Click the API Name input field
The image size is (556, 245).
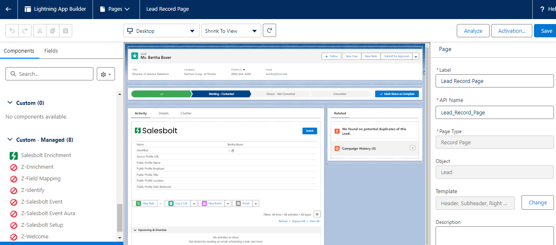coord(495,112)
